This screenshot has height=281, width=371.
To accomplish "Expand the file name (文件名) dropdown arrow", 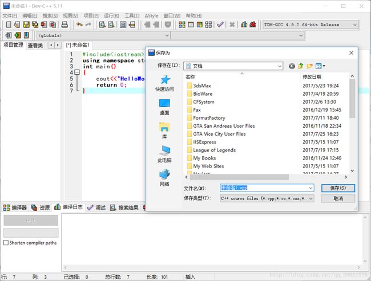I will 310,188.
